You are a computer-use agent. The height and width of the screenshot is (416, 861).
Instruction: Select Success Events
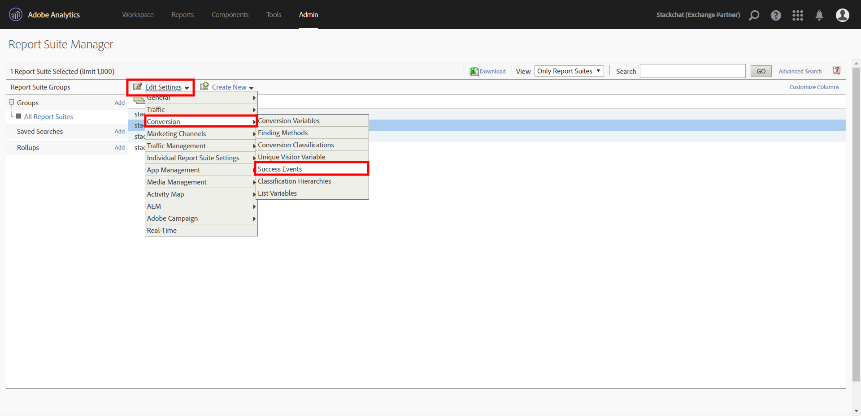tap(313, 169)
